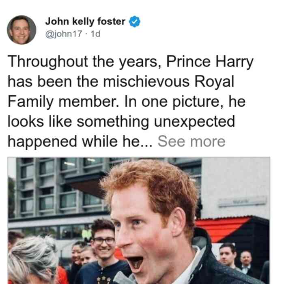Open the John kelly foster display name
Image resolution: width=284 pixels, height=284 pixels.
pos(85,22)
